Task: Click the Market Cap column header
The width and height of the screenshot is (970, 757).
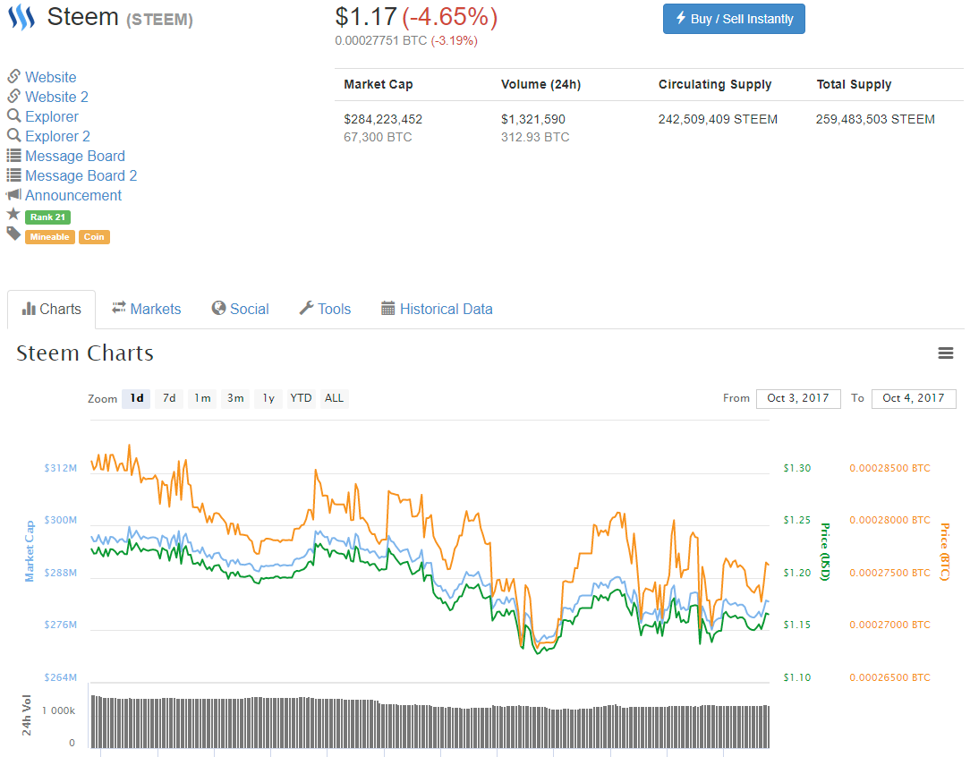Action: (379, 85)
